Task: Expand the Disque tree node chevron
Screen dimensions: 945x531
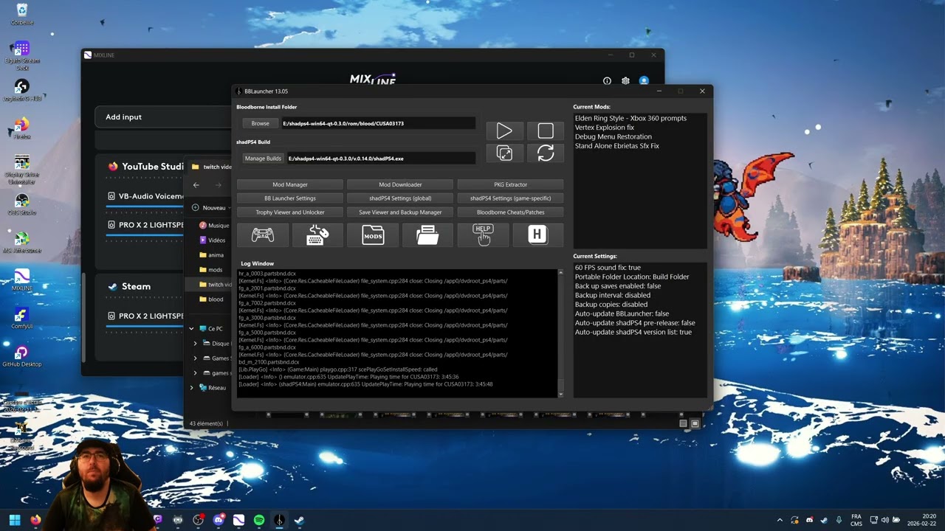Action: pyautogui.click(x=196, y=344)
